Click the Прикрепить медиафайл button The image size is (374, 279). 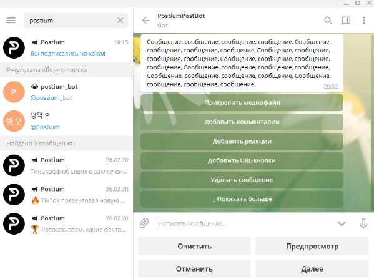coord(242,103)
